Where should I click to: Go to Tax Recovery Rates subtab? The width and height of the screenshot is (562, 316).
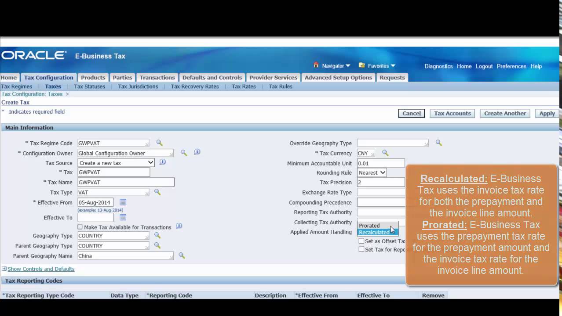click(195, 86)
